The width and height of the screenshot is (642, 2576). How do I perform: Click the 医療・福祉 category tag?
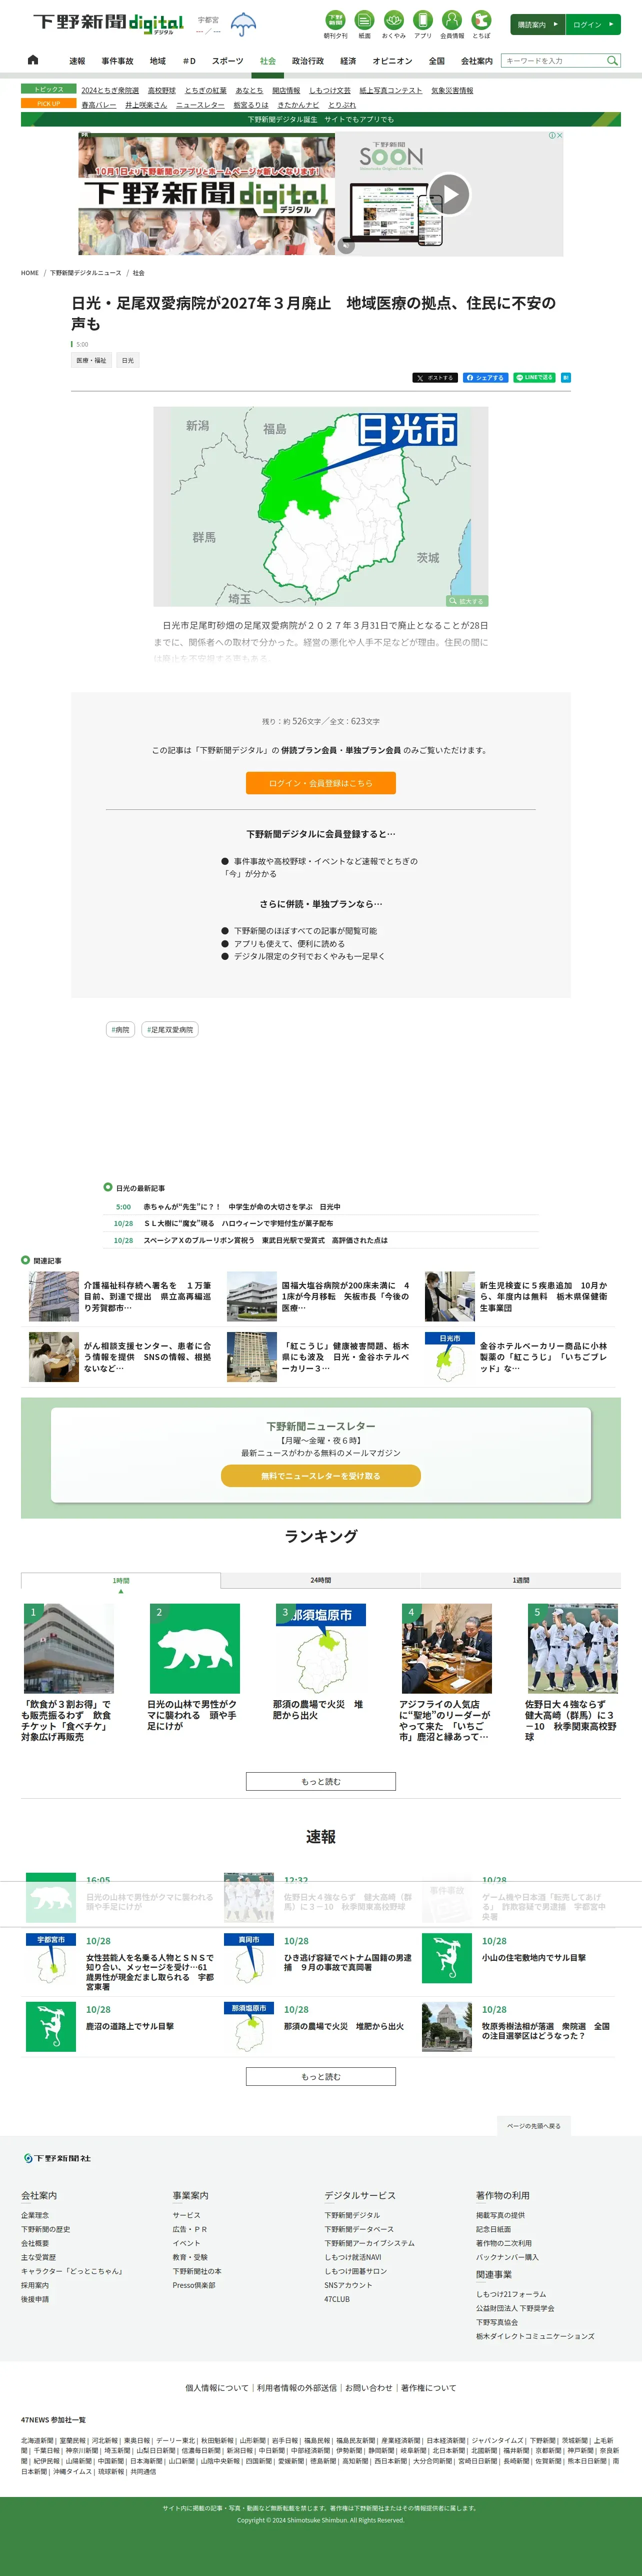pyautogui.click(x=91, y=360)
